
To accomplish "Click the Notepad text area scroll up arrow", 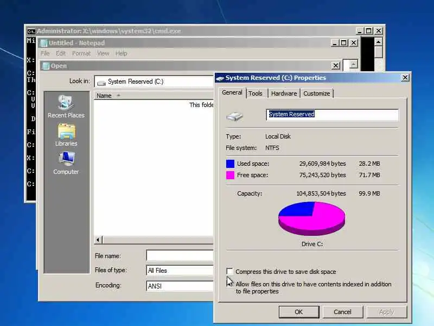I will coord(353,64).
